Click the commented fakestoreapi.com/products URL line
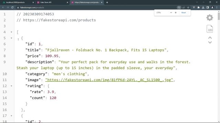Screen dimensions: 220x123 (x=56, y=20)
